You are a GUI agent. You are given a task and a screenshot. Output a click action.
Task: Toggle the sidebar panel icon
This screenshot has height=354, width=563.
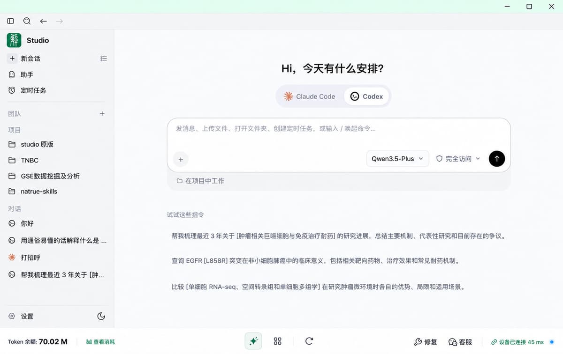(x=10, y=21)
